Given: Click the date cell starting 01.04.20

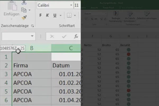Looking at the screenshot, I should point(66,100).
